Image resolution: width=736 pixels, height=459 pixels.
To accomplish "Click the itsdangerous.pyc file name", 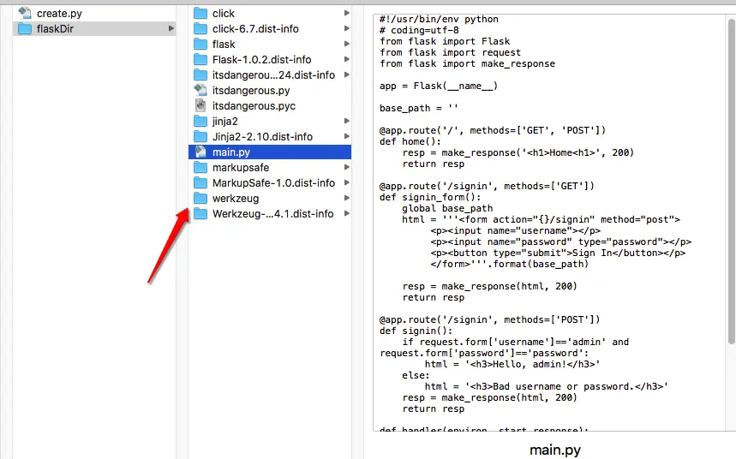I will click(x=254, y=106).
